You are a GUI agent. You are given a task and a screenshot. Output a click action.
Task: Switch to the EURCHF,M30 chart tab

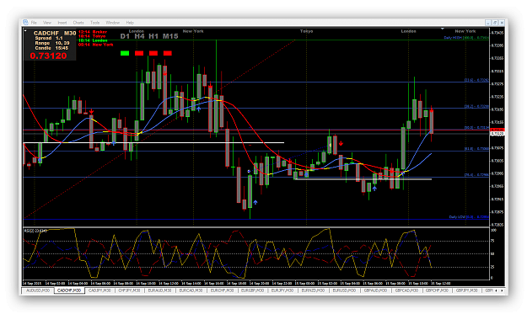coord(222,290)
